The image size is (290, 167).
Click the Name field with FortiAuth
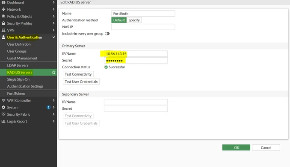pyautogui.click(x=143, y=14)
